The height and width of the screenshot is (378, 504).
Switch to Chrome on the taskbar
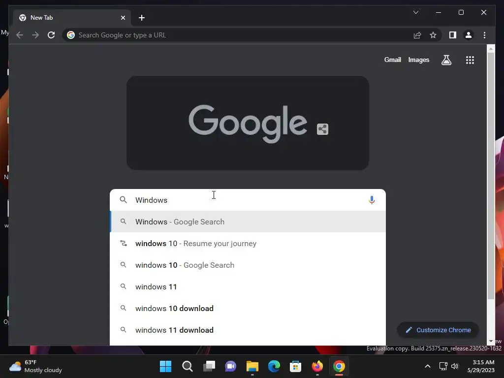click(339, 366)
